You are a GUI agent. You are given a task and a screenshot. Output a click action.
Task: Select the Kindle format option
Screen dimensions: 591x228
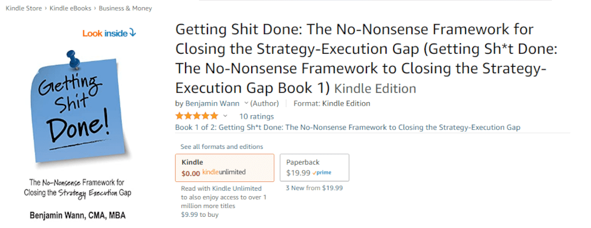click(x=225, y=168)
